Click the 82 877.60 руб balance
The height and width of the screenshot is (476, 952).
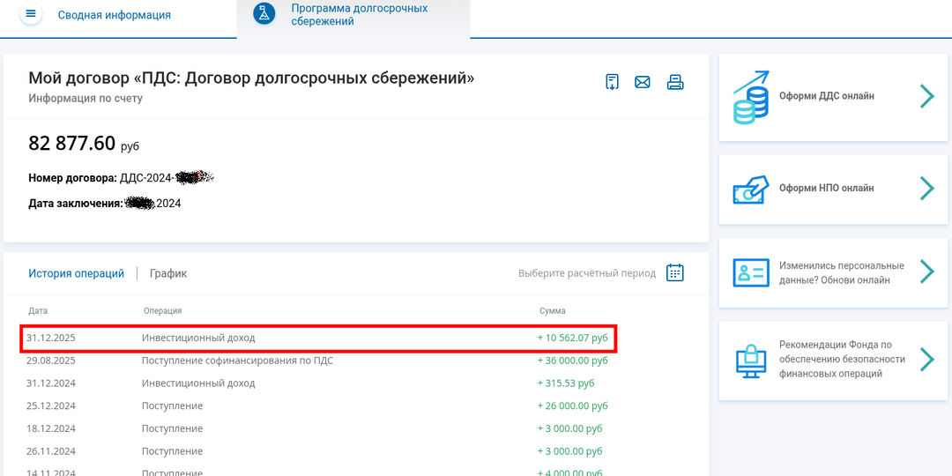(x=84, y=144)
